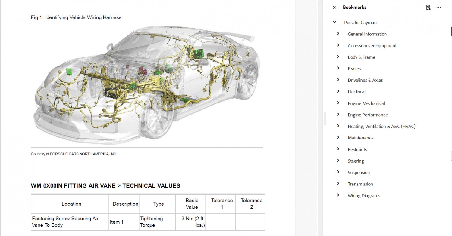Navigate to Steering bookmark

click(356, 161)
